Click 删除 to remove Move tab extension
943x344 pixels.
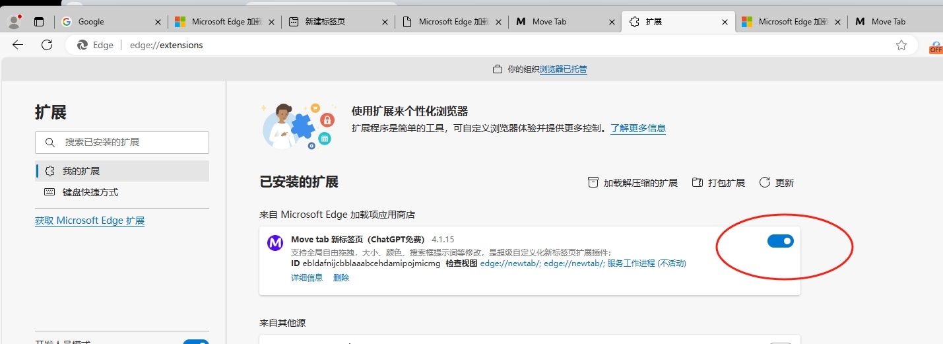(x=341, y=278)
